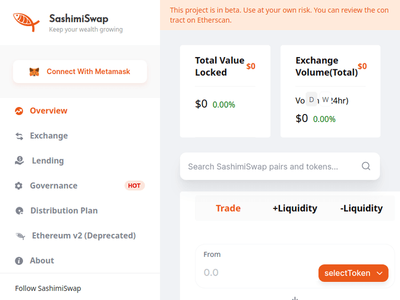Click the About info icon
Screen dimensions: 400x300
tap(19, 261)
